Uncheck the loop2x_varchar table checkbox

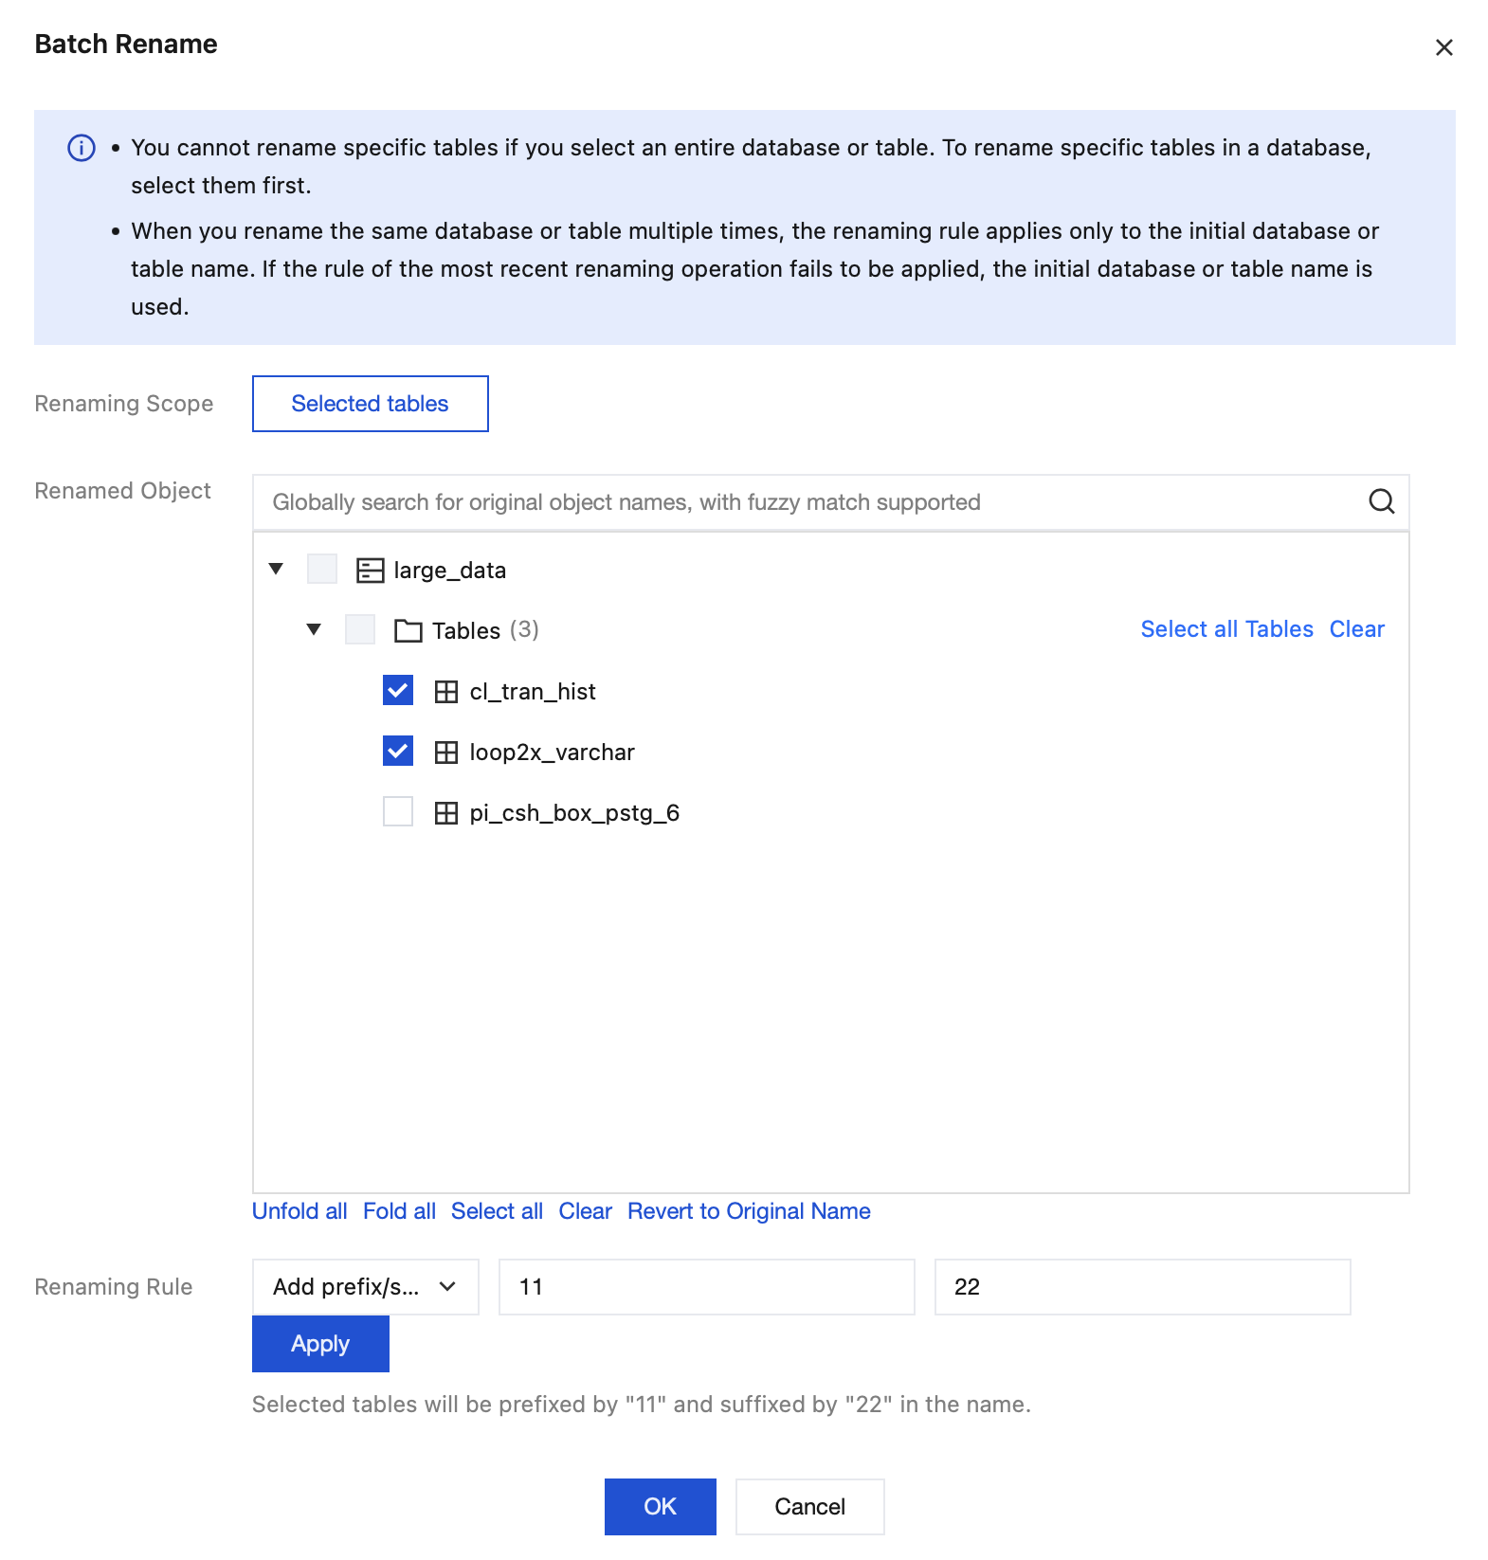click(x=398, y=752)
